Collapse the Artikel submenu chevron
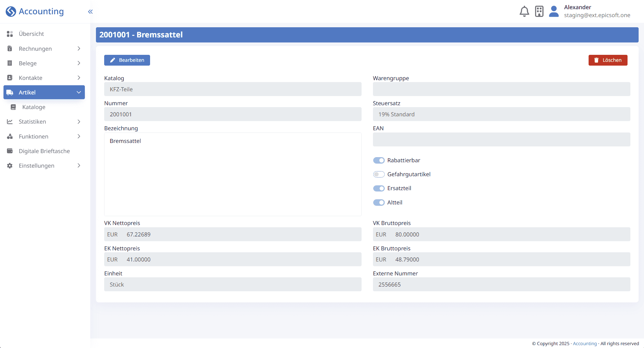The width and height of the screenshot is (644, 348). point(79,92)
